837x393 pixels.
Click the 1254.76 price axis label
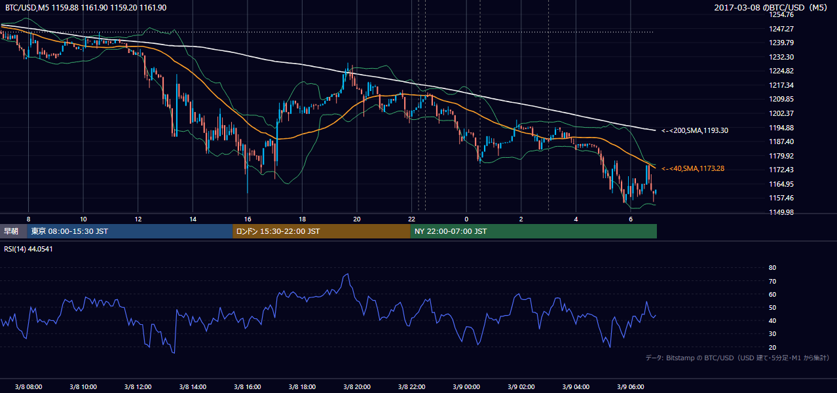coord(781,14)
